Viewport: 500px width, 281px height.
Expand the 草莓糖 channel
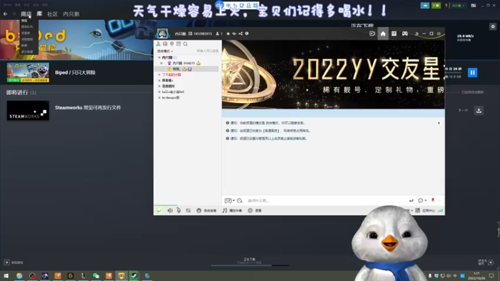pyautogui.click(x=159, y=81)
